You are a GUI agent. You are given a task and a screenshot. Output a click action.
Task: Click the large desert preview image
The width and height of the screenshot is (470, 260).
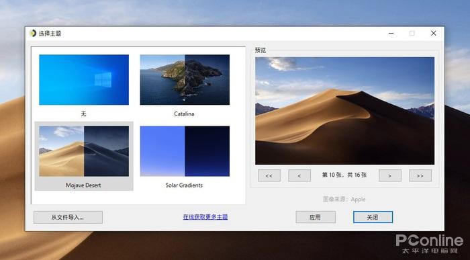[x=344, y=111]
